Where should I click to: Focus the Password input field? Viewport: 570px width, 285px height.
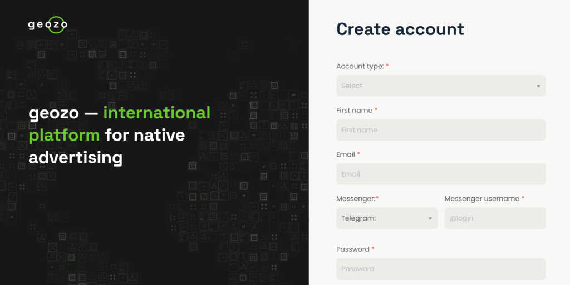pos(441,269)
